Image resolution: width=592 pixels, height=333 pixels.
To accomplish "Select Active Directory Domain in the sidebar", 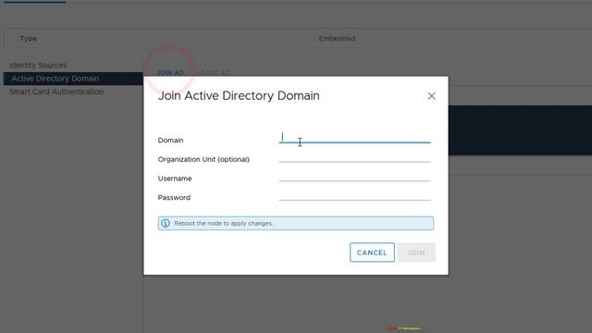I will tap(73, 79).
